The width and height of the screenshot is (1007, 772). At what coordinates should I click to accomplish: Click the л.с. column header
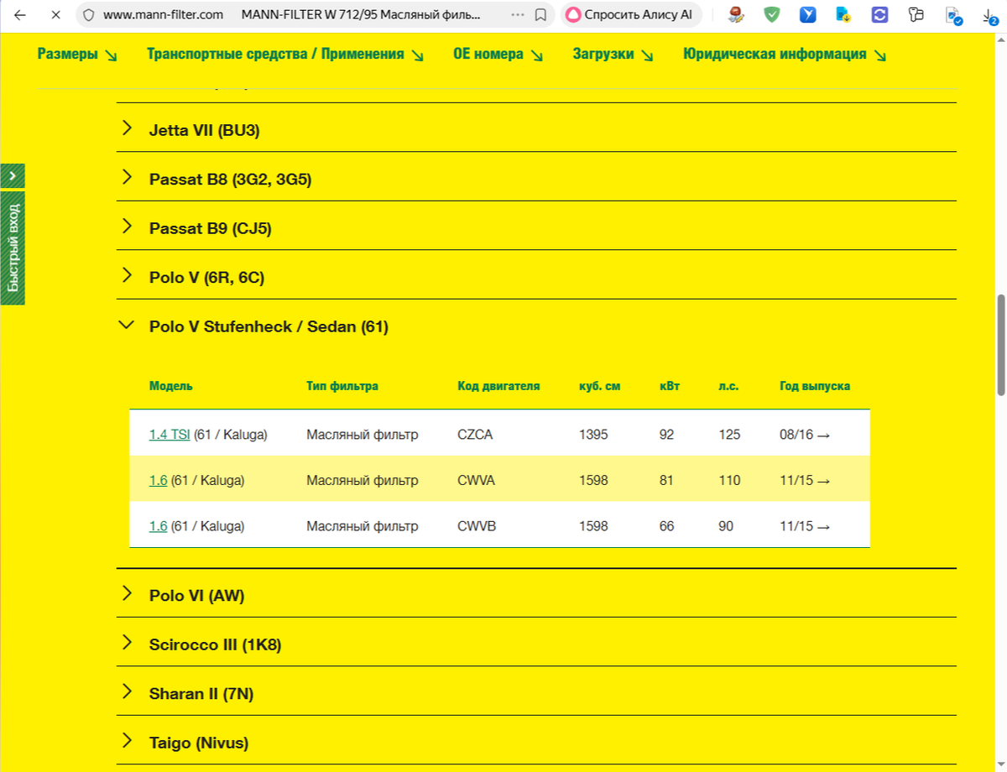[729, 386]
